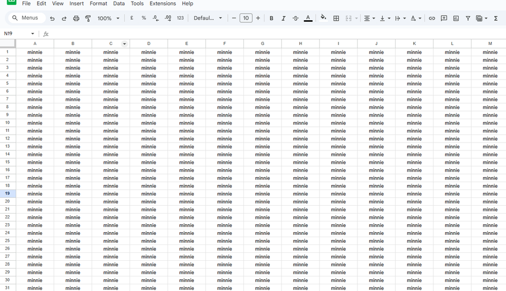
Task: Open the text colour picker
Action: pos(308,19)
